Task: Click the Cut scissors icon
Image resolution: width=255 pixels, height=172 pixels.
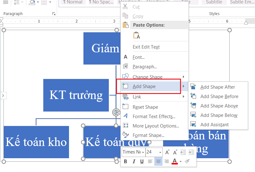Action: (125, 7)
